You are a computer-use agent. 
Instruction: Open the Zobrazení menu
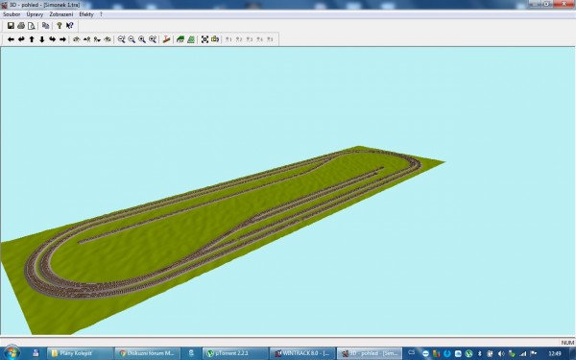[x=61, y=14]
